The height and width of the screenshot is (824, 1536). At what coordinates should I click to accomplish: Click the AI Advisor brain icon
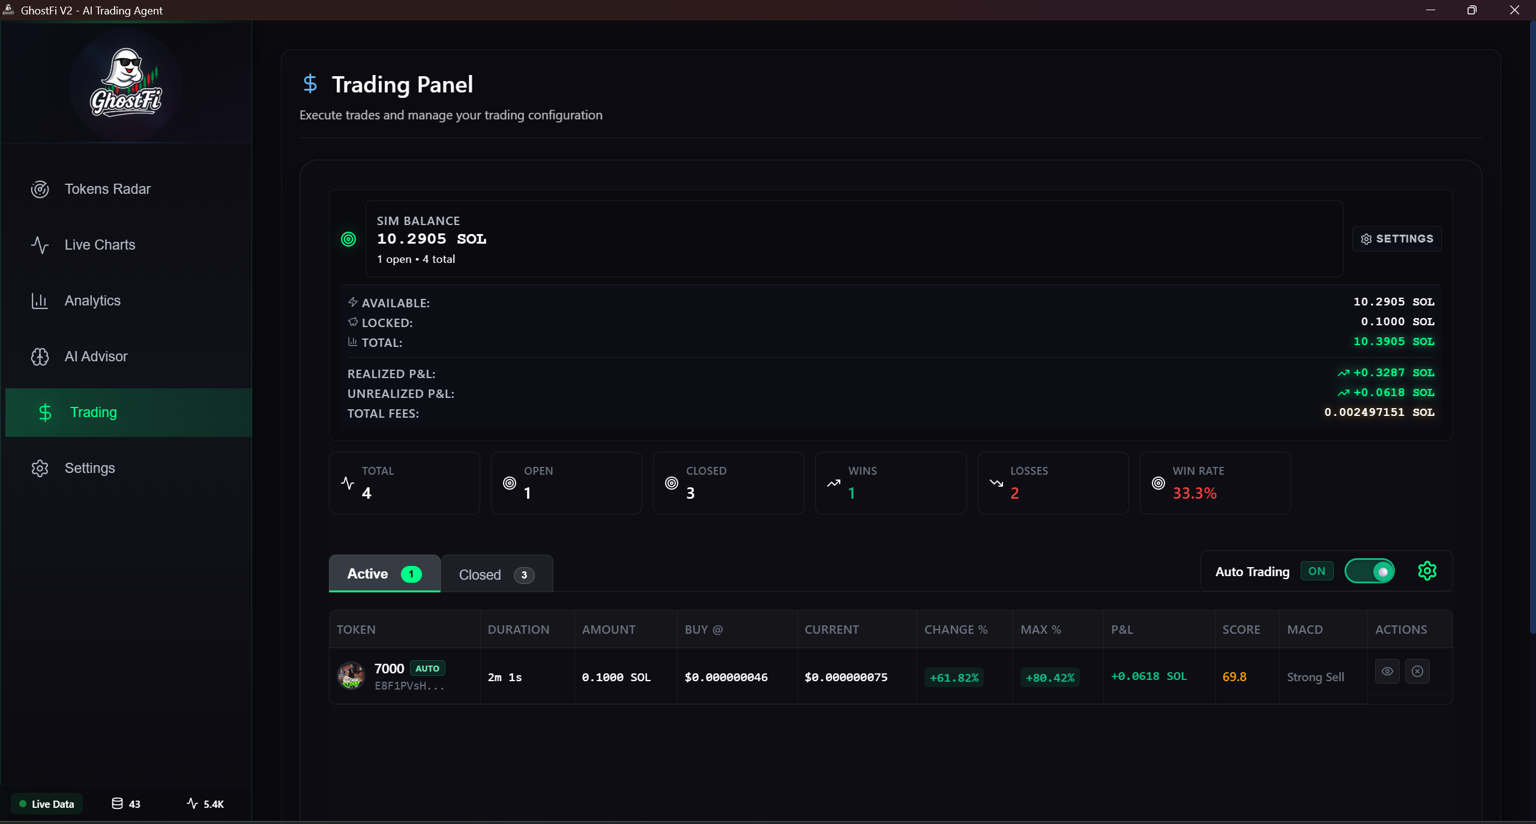tap(40, 356)
